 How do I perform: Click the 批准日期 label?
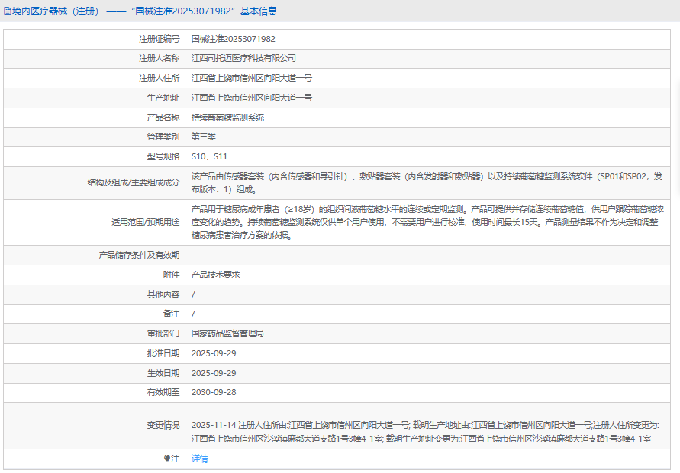click(x=163, y=353)
